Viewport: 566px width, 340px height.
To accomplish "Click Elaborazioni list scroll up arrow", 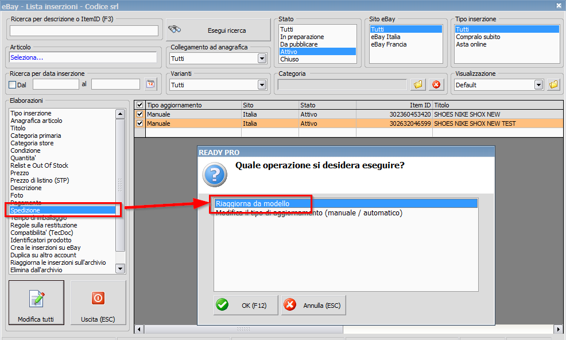I will [120, 114].
